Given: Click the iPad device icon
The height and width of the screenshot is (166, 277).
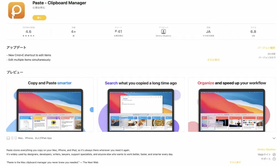Looking at the screenshot, I should tap(16, 138).
